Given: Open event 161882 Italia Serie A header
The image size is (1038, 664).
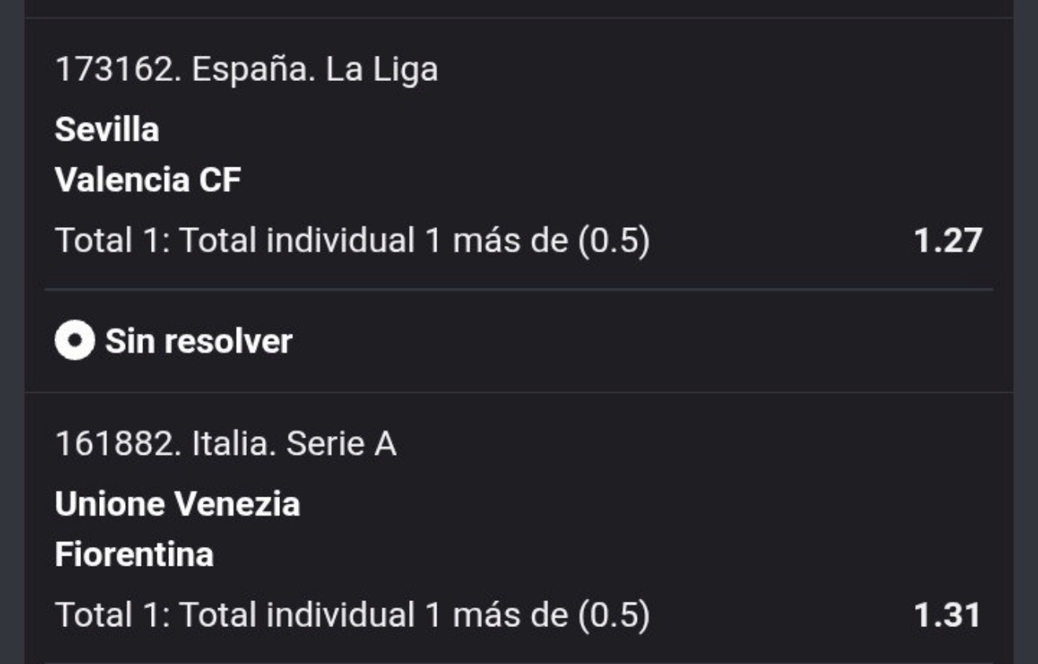Looking at the screenshot, I should [226, 444].
